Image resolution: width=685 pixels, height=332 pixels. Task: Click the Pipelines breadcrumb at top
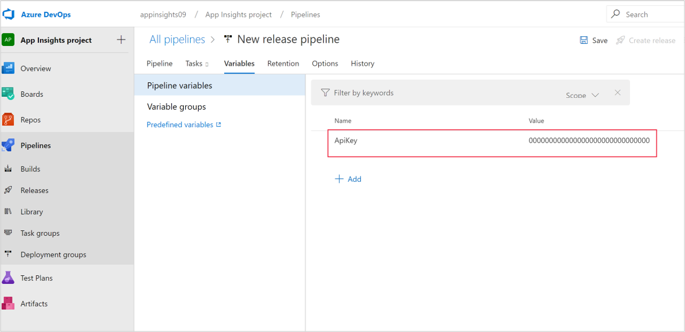click(x=306, y=15)
